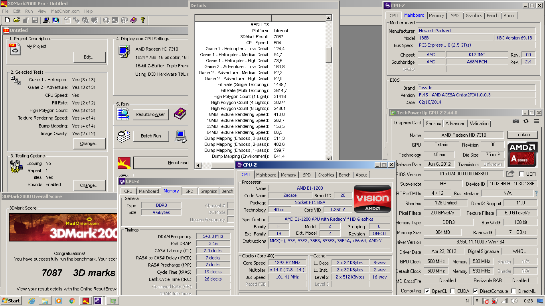545x306 pixels.
Task: Click Change... button under Testing Options
Action: point(89,185)
